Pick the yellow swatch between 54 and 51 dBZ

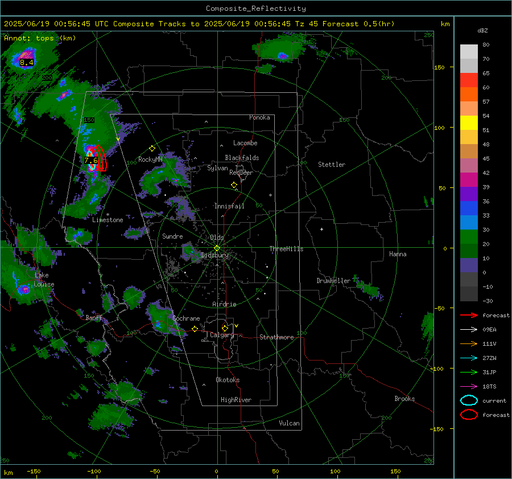(x=469, y=123)
